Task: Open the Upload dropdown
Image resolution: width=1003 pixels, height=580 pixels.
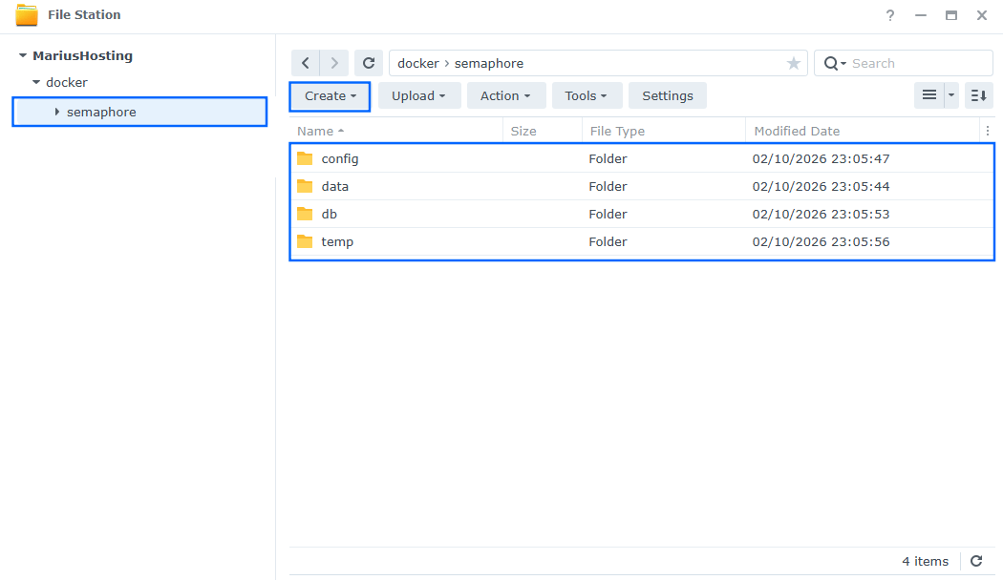Action: (x=419, y=95)
